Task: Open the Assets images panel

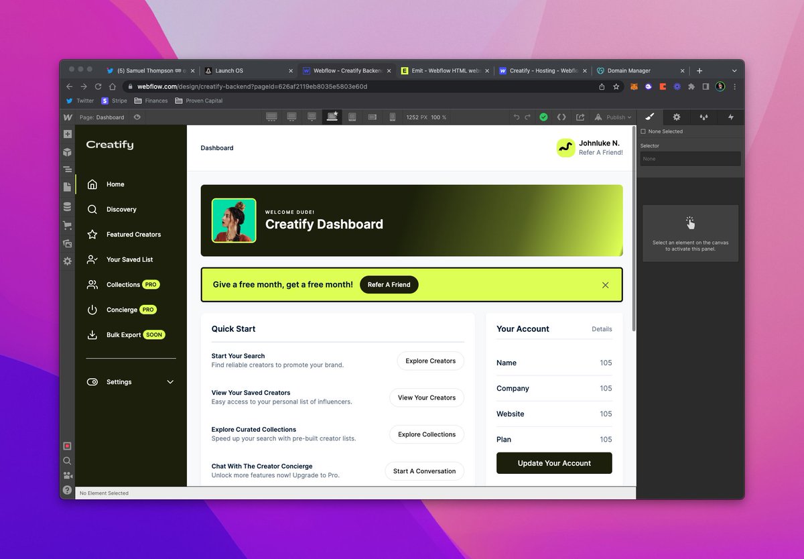Action: [68, 243]
